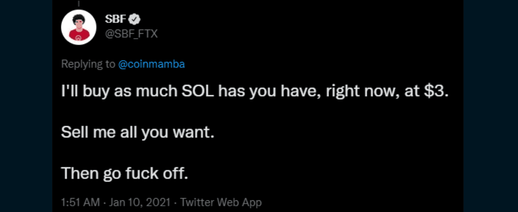Screen dimensions: 518x212
Task: Open the @coinmamba mention link
Action: [151, 64]
